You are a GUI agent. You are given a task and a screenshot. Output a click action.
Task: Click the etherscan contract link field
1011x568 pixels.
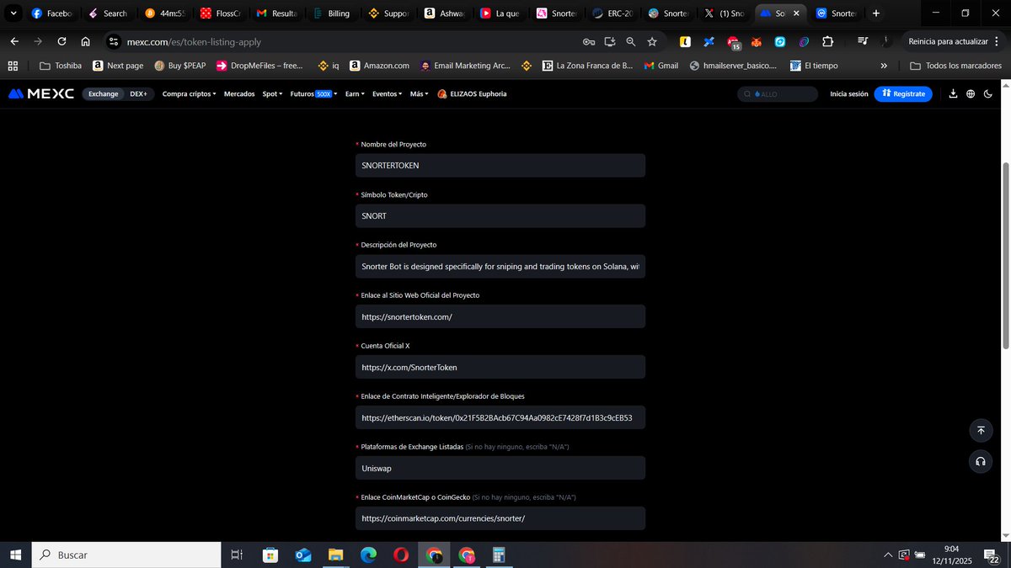(500, 417)
